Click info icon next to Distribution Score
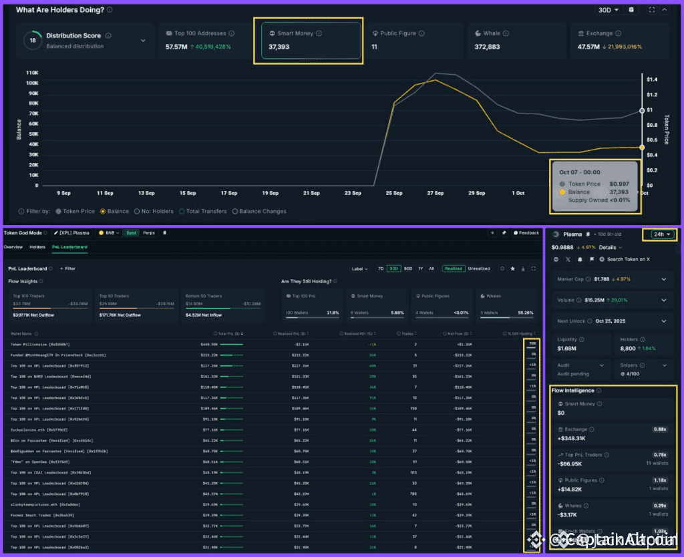 click(108, 35)
